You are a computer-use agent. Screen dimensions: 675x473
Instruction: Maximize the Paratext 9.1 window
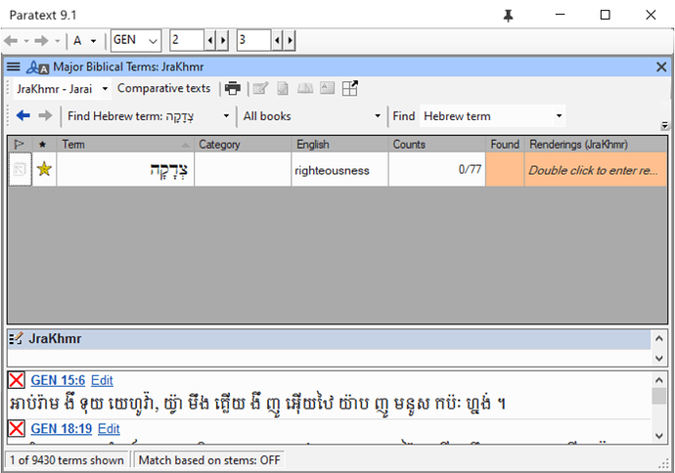pyautogui.click(x=605, y=15)
